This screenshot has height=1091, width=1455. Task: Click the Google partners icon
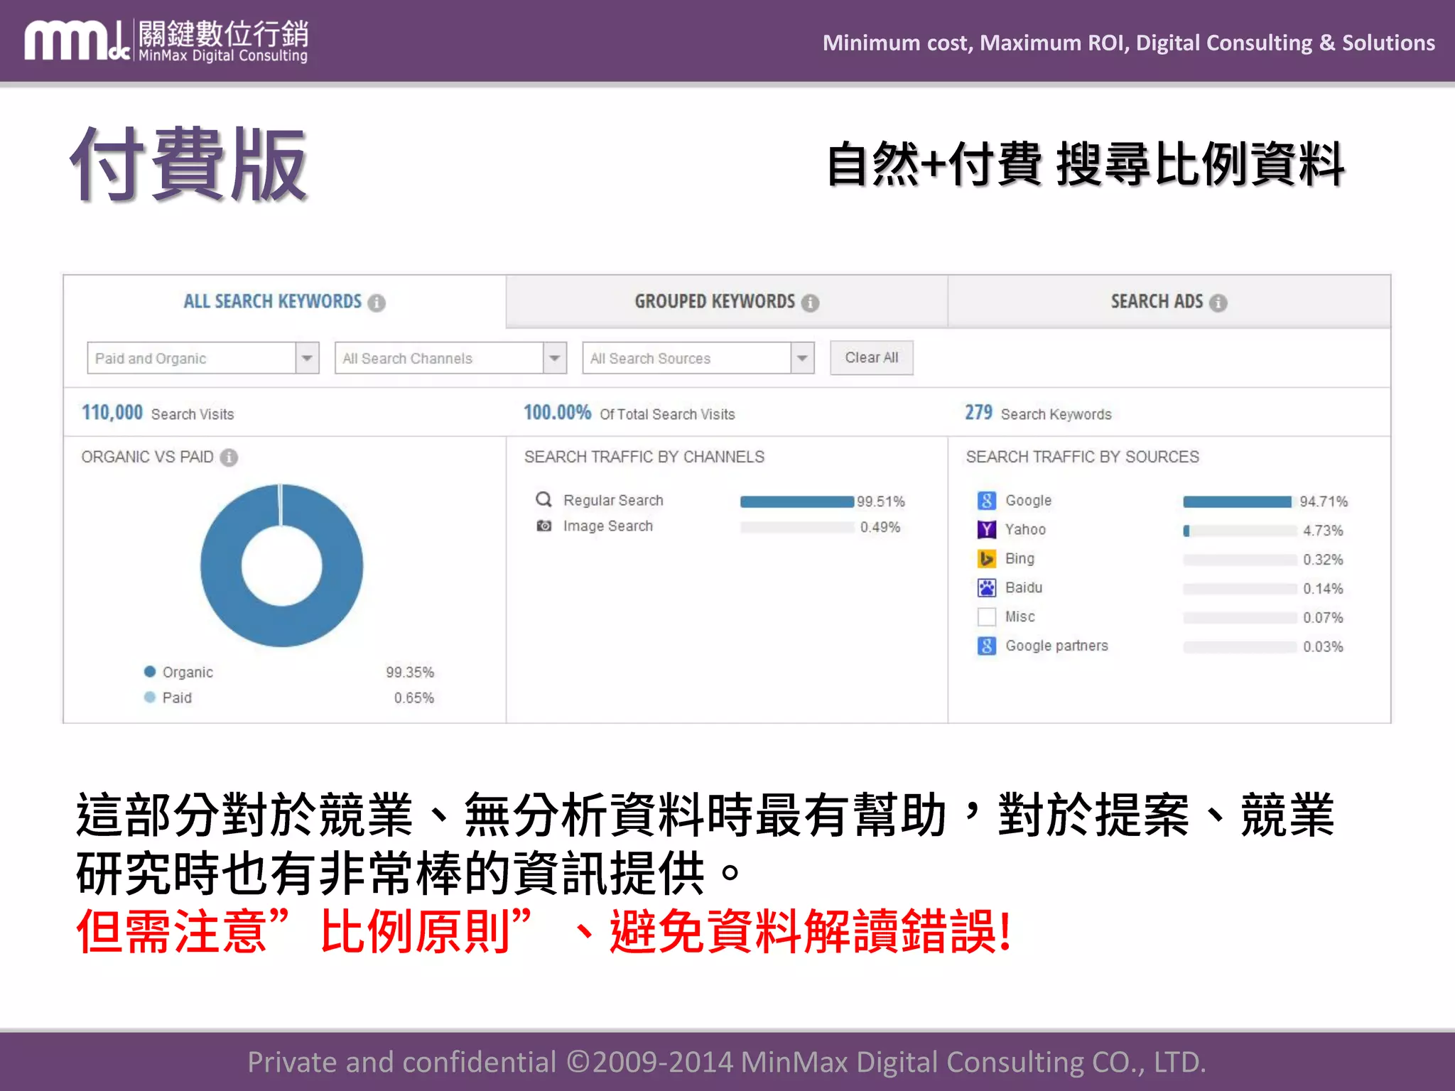pyautogui.click(x=986, y=646)
